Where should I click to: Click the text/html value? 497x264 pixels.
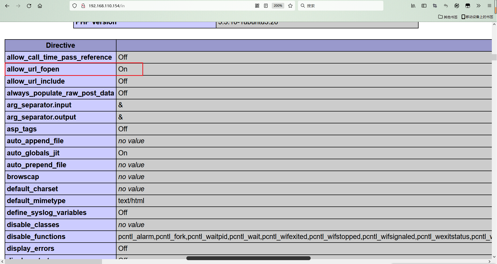[131, 201]
